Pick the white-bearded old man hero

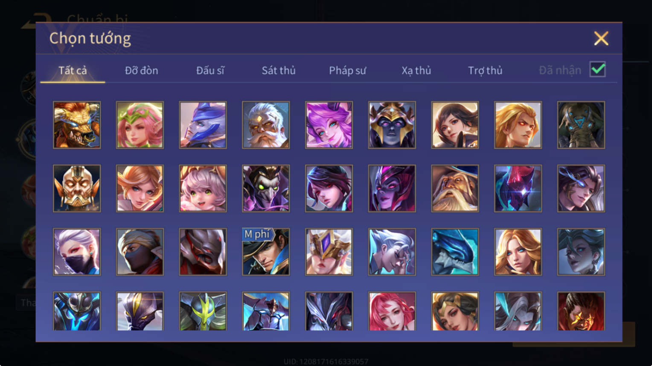[x=266, y=125]
